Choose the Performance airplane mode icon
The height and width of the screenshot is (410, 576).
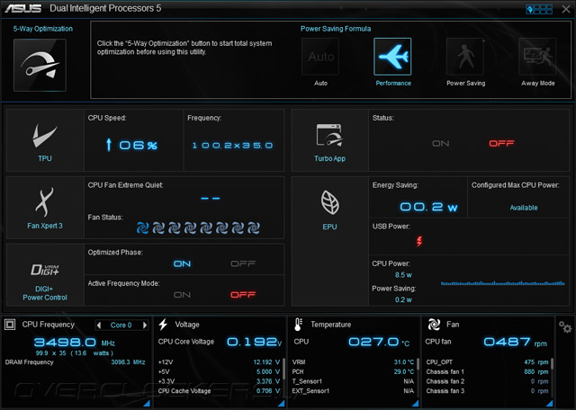pos(392,57)
